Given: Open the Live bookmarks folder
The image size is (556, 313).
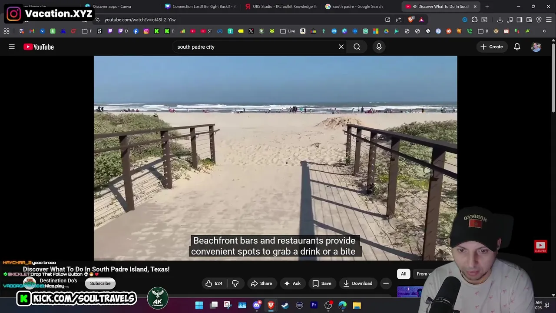Looking at the screenshot, I should [288, 31].
